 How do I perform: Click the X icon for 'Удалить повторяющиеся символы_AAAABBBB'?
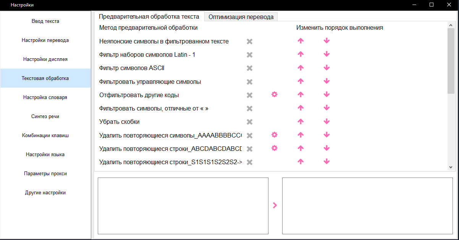click(x=250, y=136)
